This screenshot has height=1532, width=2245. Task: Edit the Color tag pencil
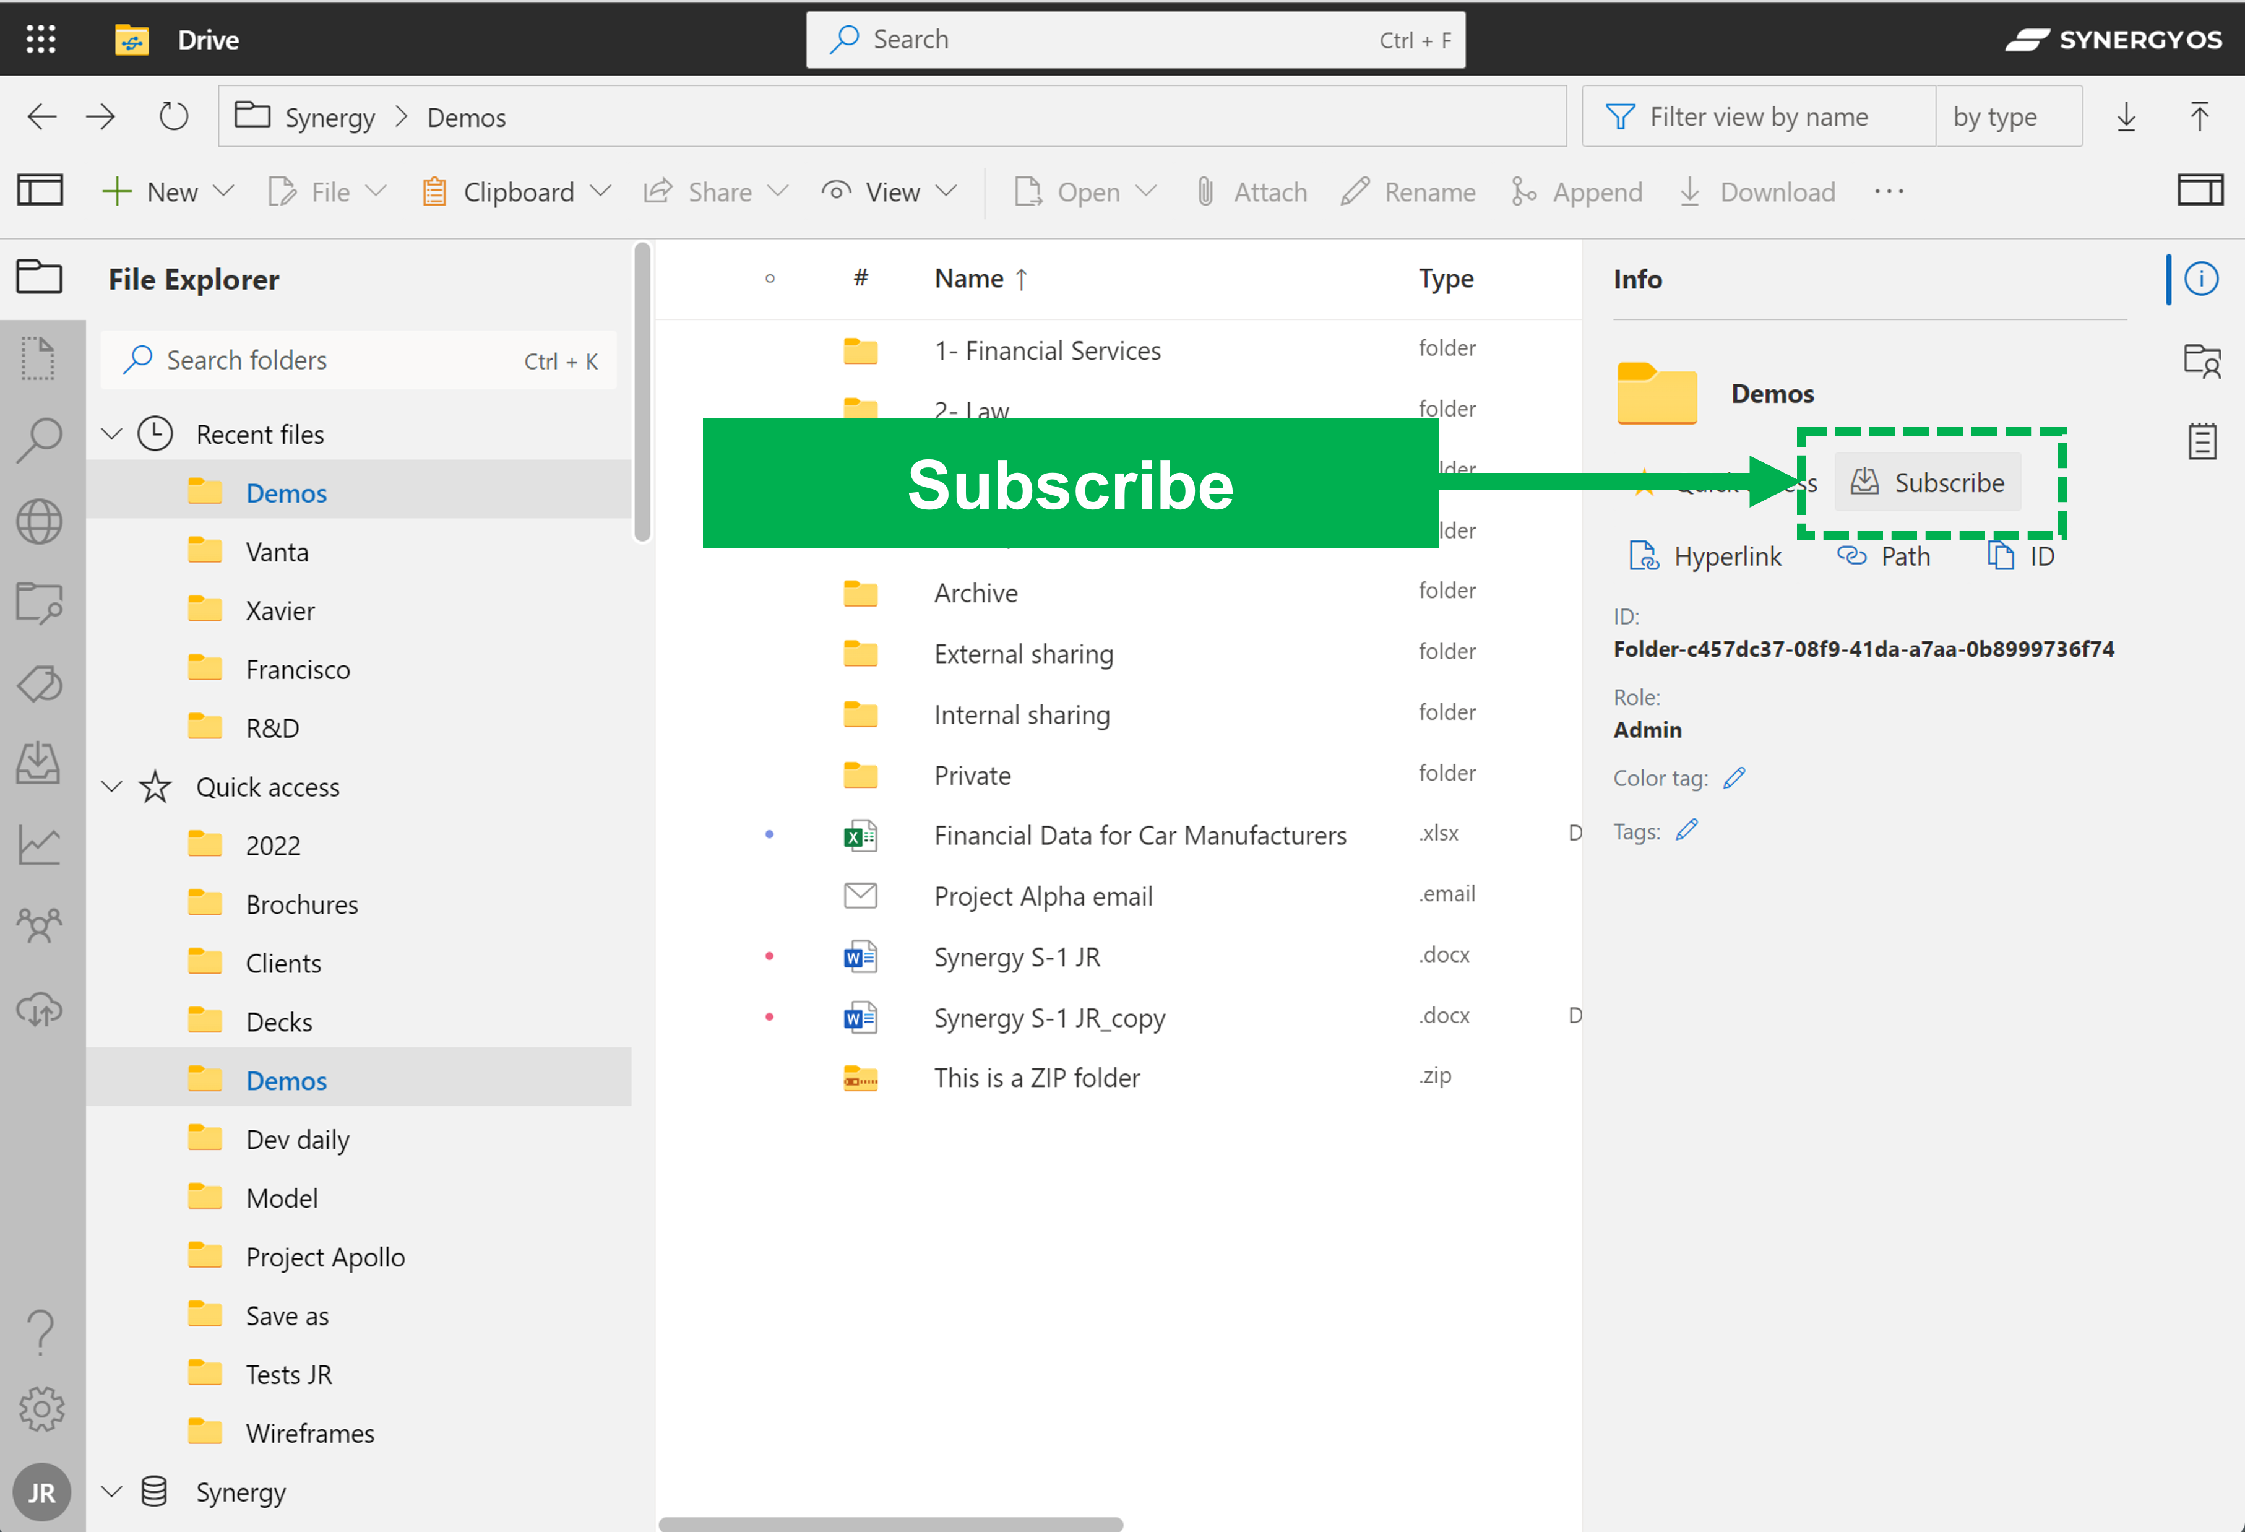[1734, 778]
